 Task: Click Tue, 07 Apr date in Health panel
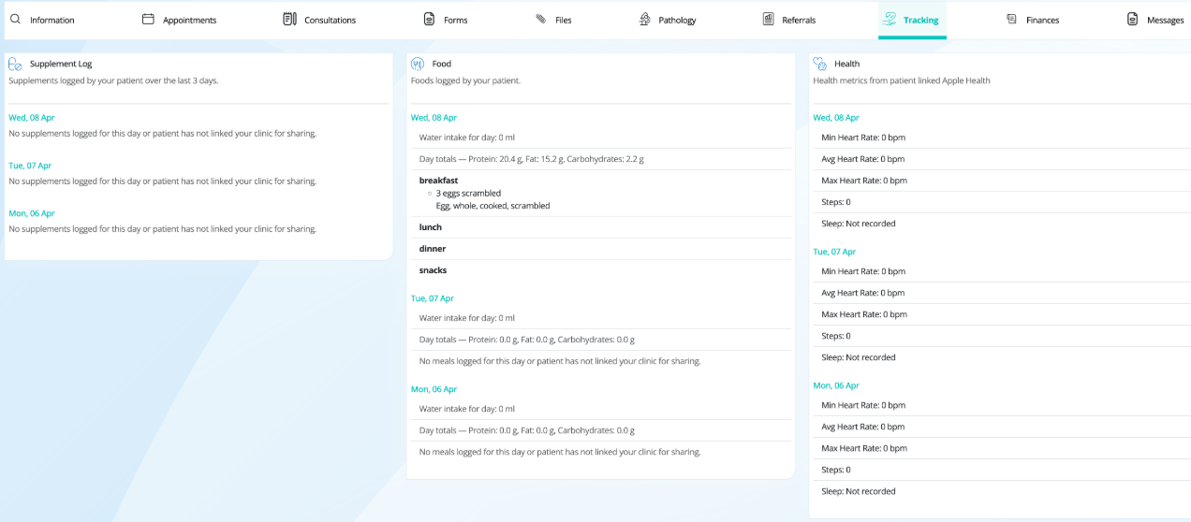834,252
